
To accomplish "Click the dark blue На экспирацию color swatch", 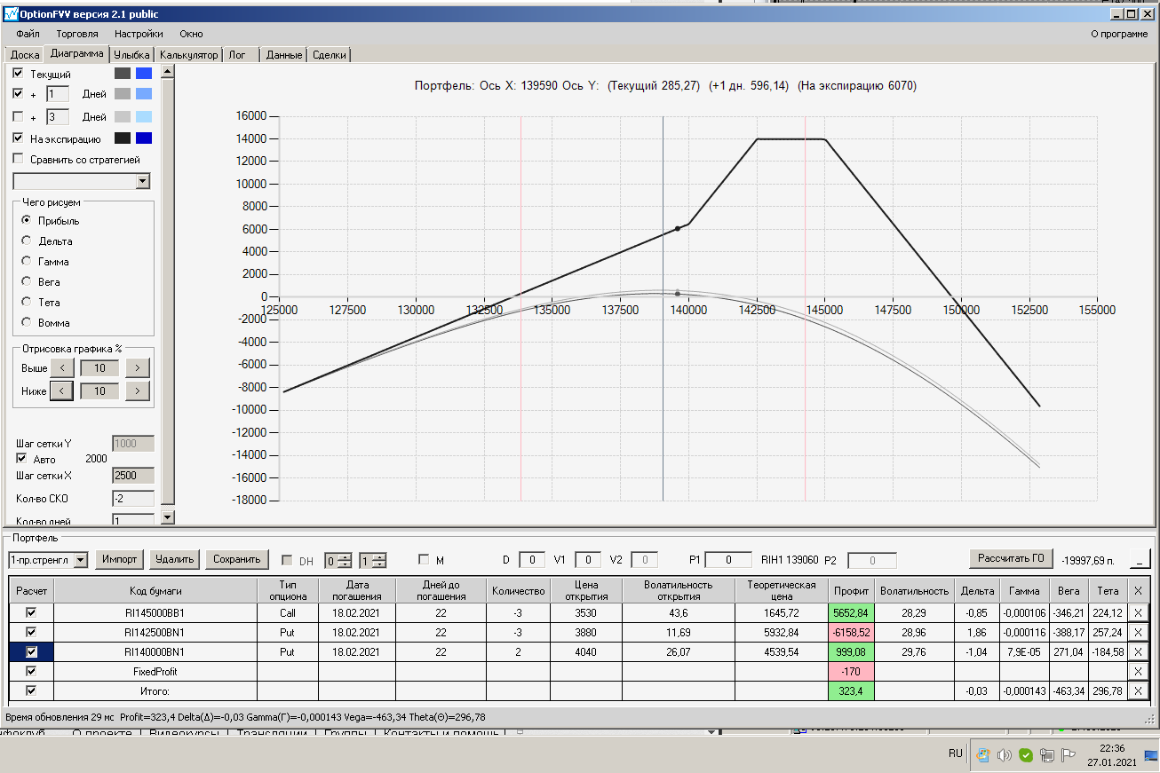I will [x=144, y=138].
